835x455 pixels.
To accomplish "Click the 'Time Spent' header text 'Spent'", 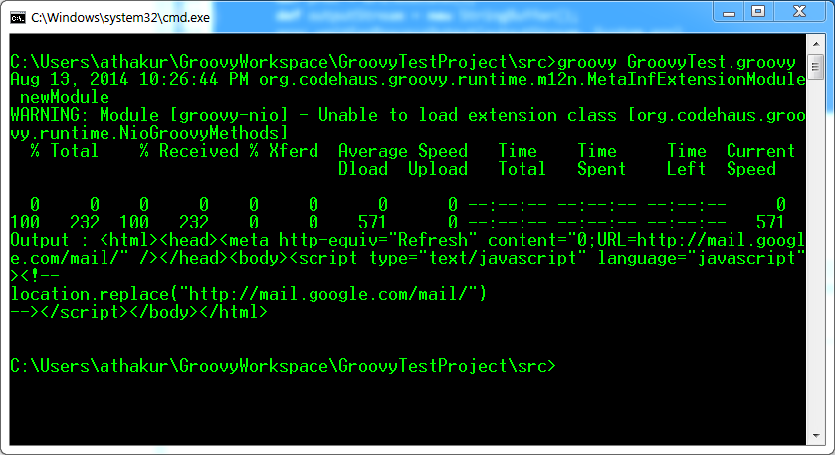I will point(601,169).
